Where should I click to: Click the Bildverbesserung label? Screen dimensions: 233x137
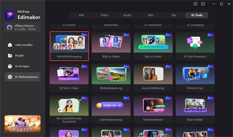[x=111, y=88]
